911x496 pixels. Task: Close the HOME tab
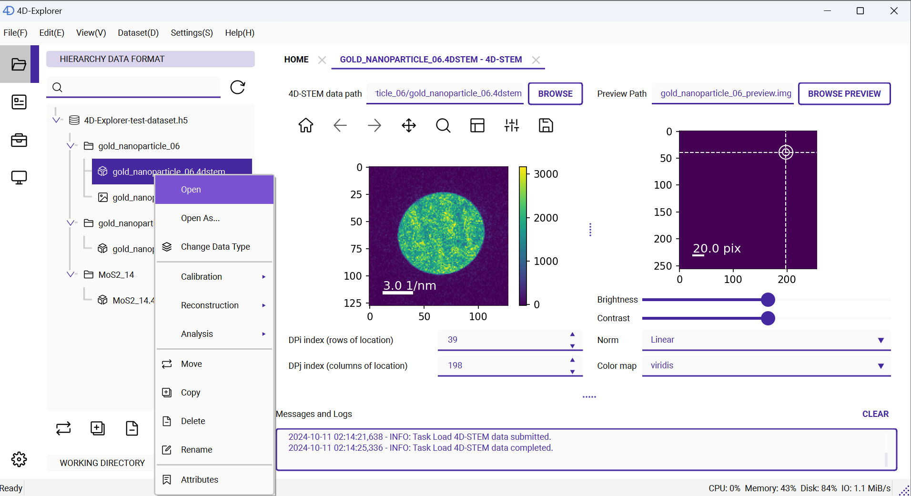click(322, 60)
